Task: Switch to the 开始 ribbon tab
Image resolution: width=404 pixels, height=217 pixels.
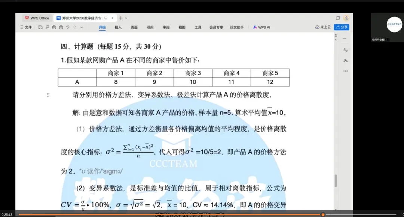Action: pos(102,27)
